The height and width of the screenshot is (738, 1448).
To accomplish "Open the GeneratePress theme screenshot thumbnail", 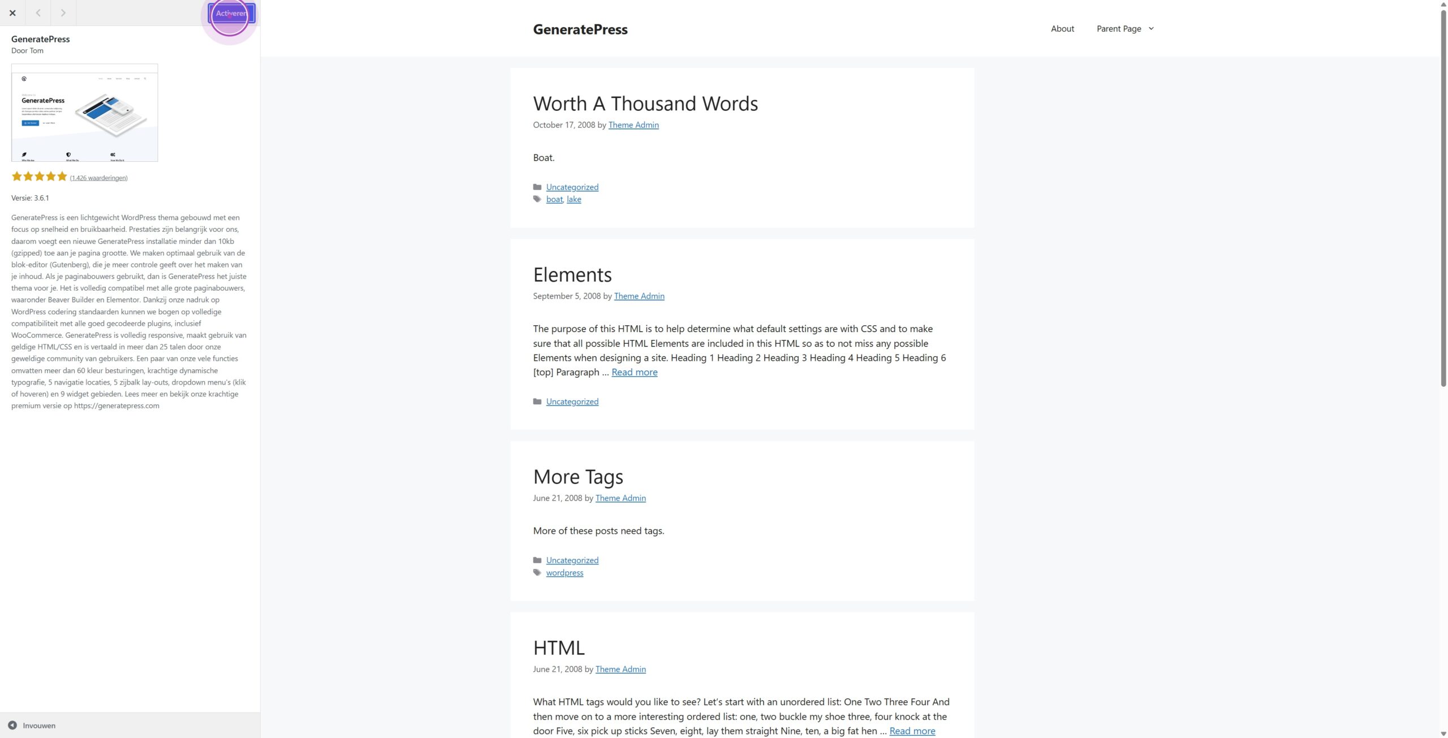I will pyautogui.click(x=85, y=113).
